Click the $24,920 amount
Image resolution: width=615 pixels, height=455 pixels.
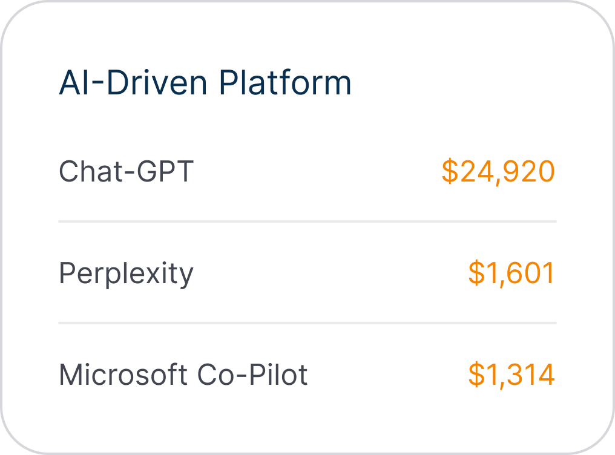coord(498,172)
